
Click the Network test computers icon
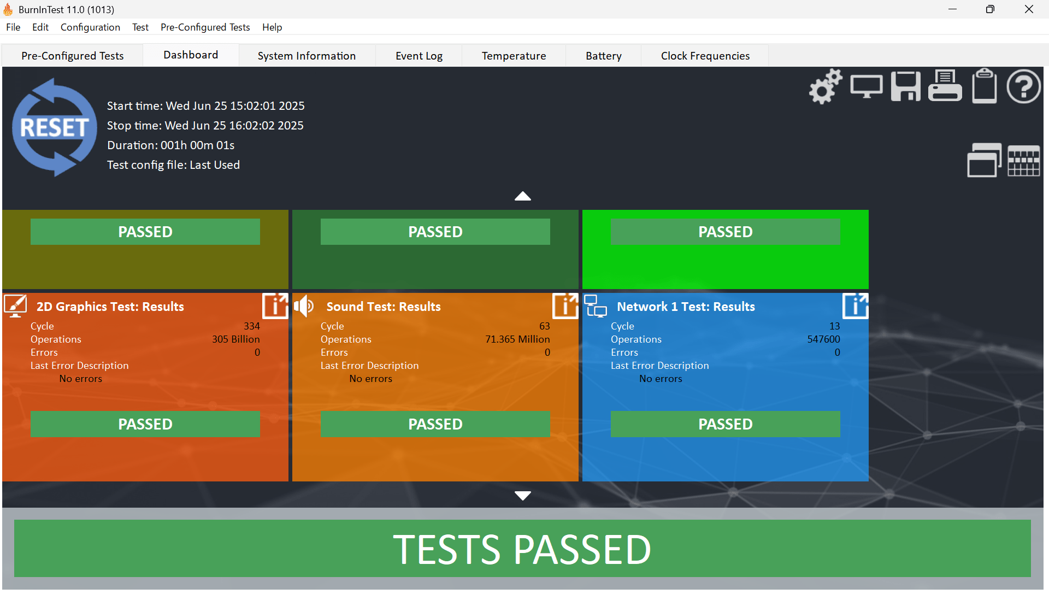[596, 306]
